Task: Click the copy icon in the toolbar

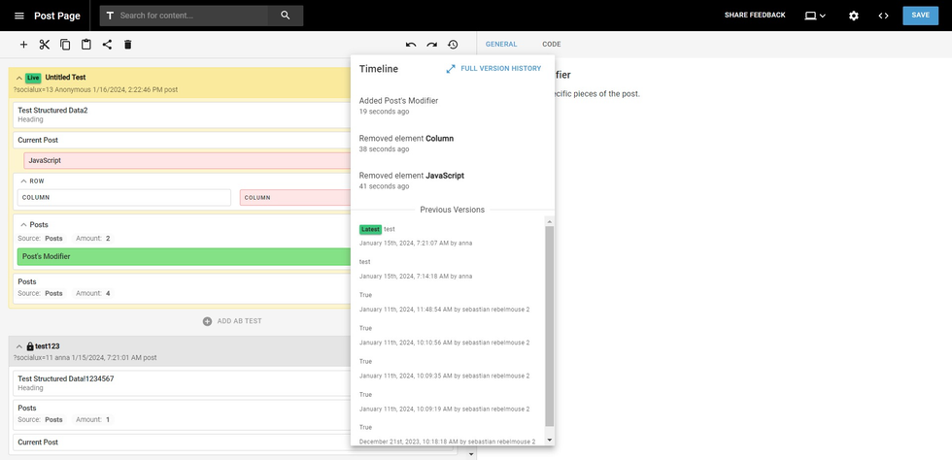Action: point(65,45)
